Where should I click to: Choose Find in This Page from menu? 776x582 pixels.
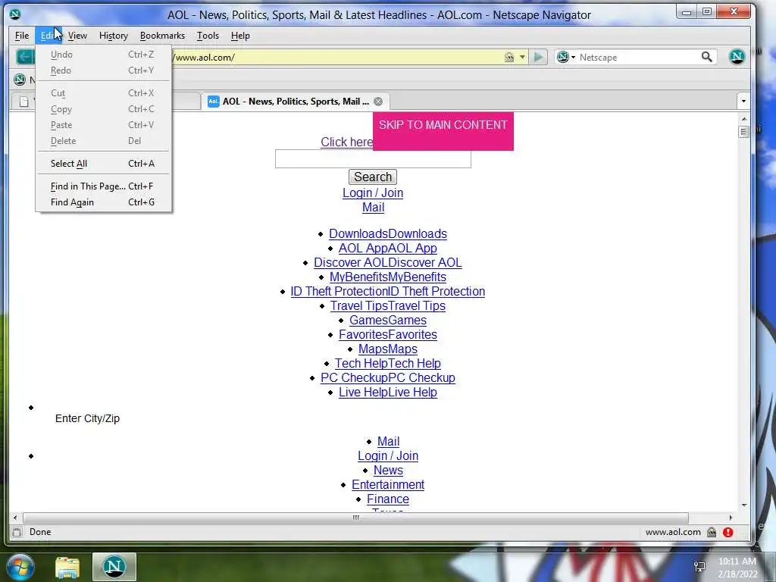point(103,186)
